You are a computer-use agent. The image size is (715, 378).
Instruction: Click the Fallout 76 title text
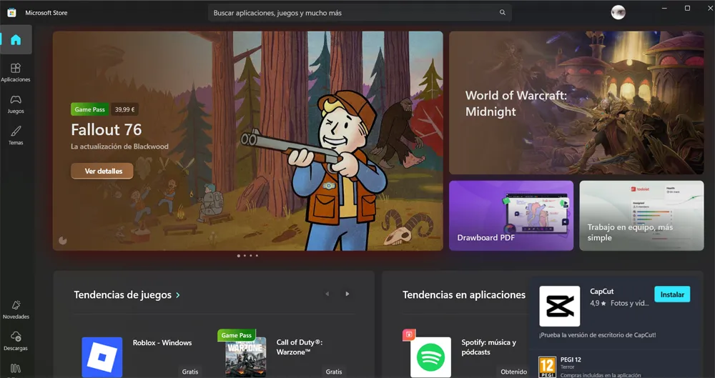pyautogui.click(x=107, y=130)
